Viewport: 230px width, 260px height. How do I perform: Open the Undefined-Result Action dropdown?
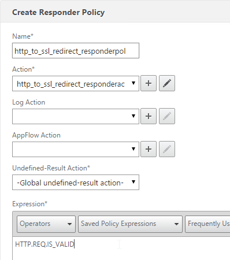tap(76, 182)
